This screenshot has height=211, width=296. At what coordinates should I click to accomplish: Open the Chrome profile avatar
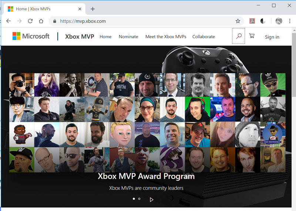(279, 21)
